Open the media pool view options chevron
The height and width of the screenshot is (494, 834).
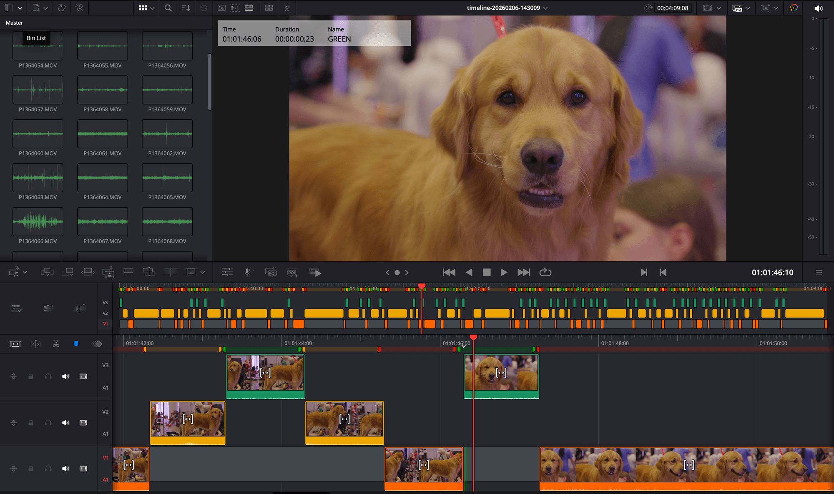(153, 8)
